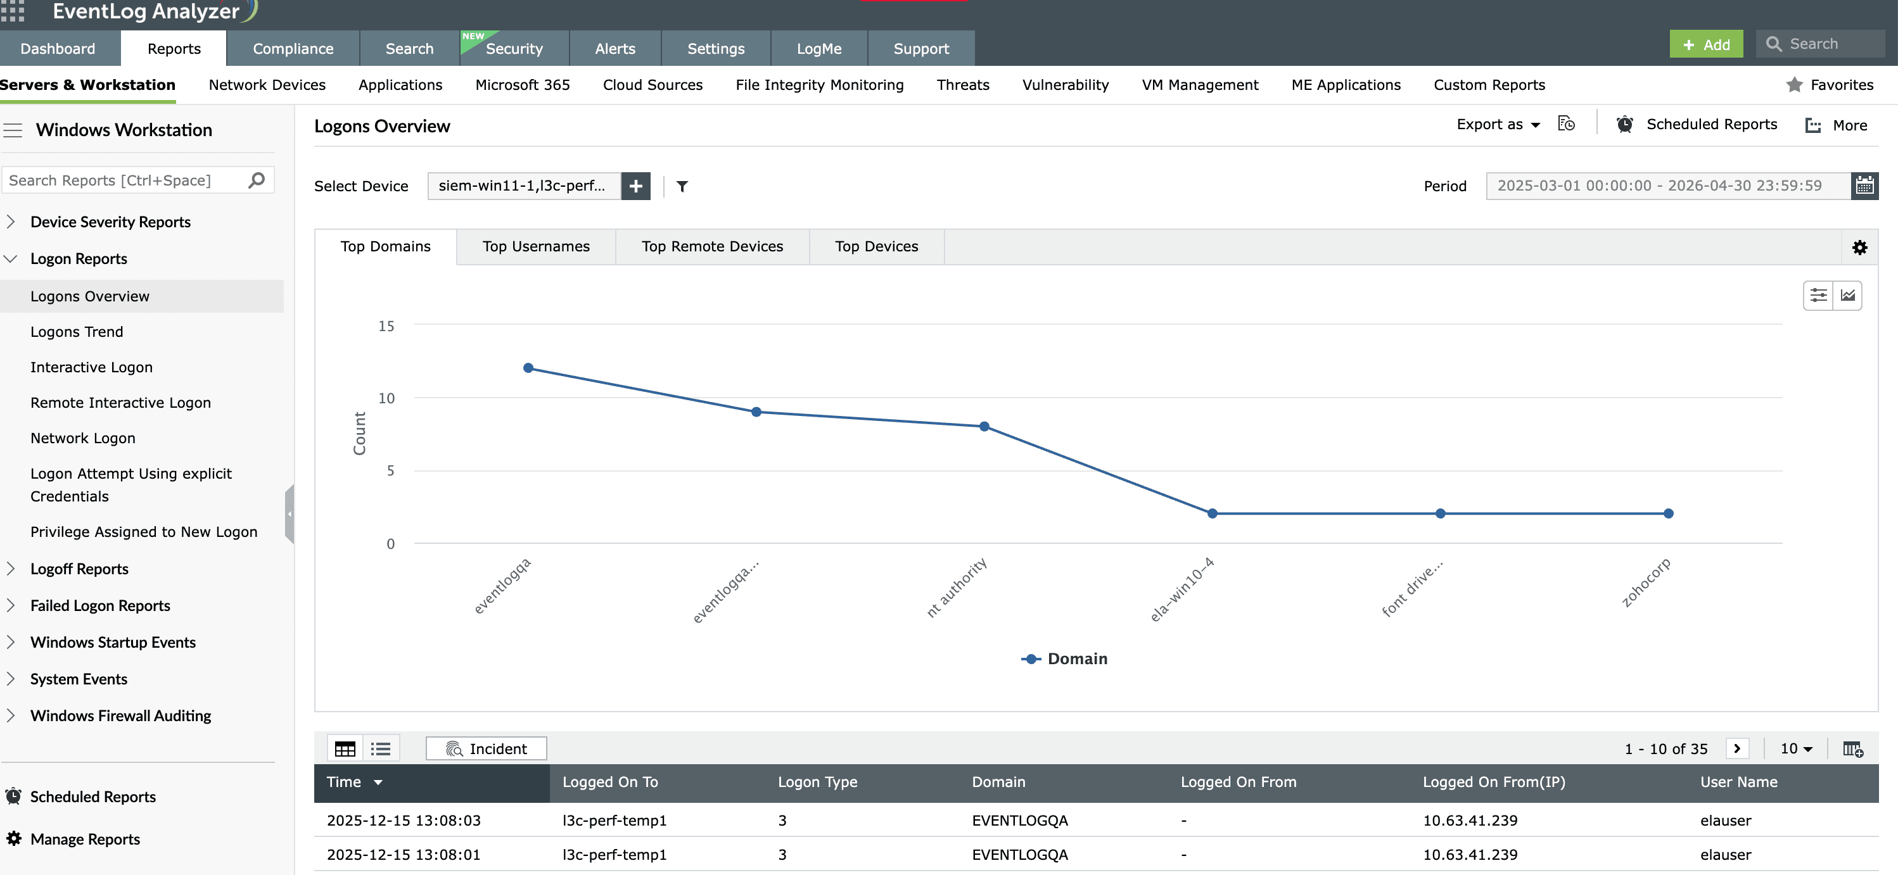
Task: Open the Compliance tab
Action: tap(293, 49)
